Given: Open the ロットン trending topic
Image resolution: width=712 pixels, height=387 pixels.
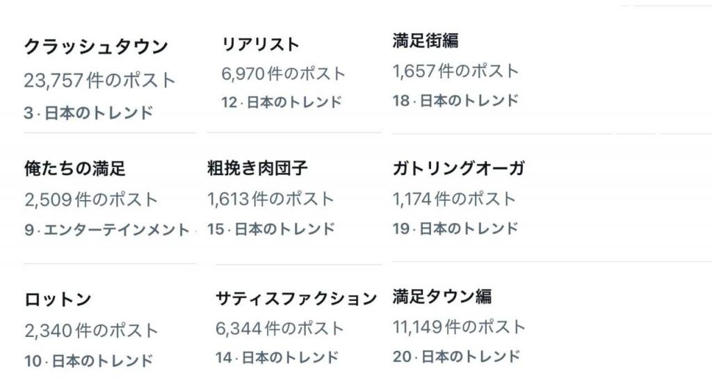Looking at the screenshot, I should click(x=58, y=299).
